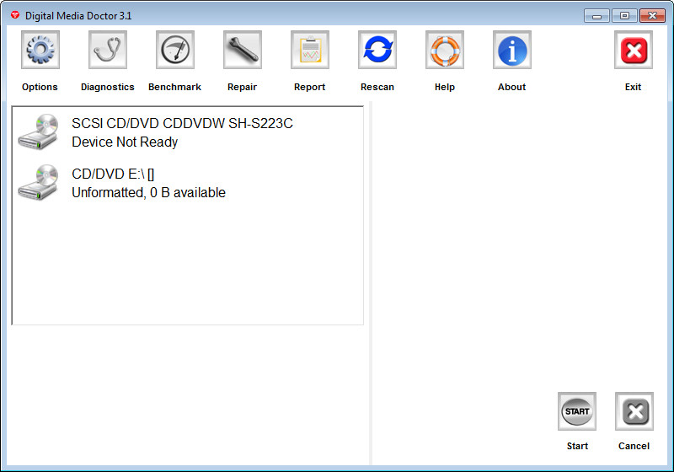
Task: Click the About label
Action: pos(512,87)
